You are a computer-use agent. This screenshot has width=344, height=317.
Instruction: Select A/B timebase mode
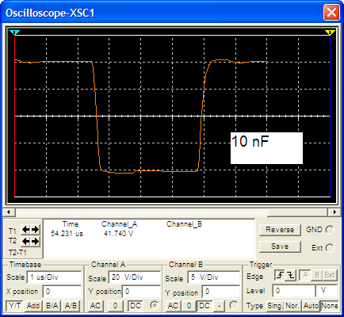(71, 306)
